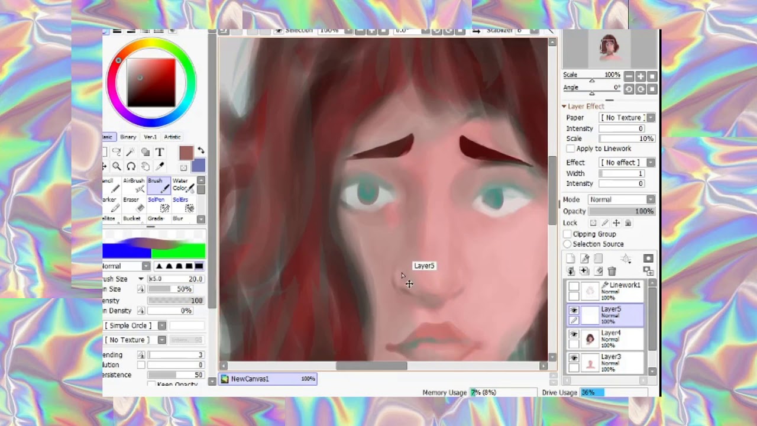
Task: Zoom in with the Scale plus button
Action: 640,76
